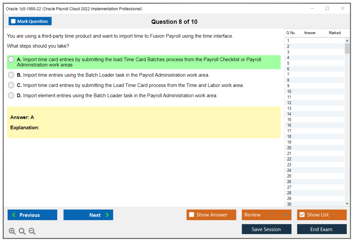Click the zoom out magnifier icon
This screenshot has width=355, height=243.
point(32,231)
